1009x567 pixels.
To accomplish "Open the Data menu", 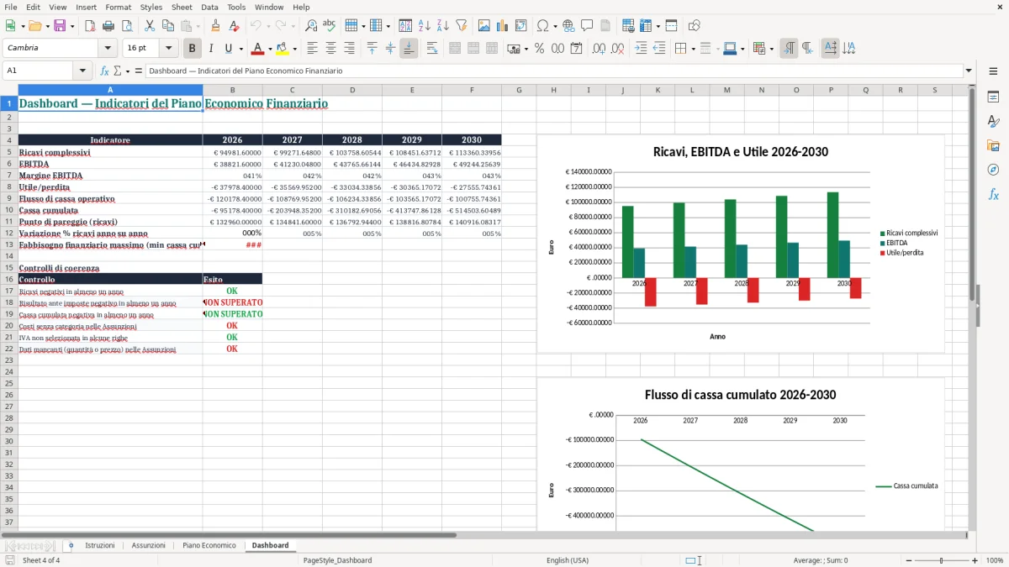I will (x=210, y=7).
